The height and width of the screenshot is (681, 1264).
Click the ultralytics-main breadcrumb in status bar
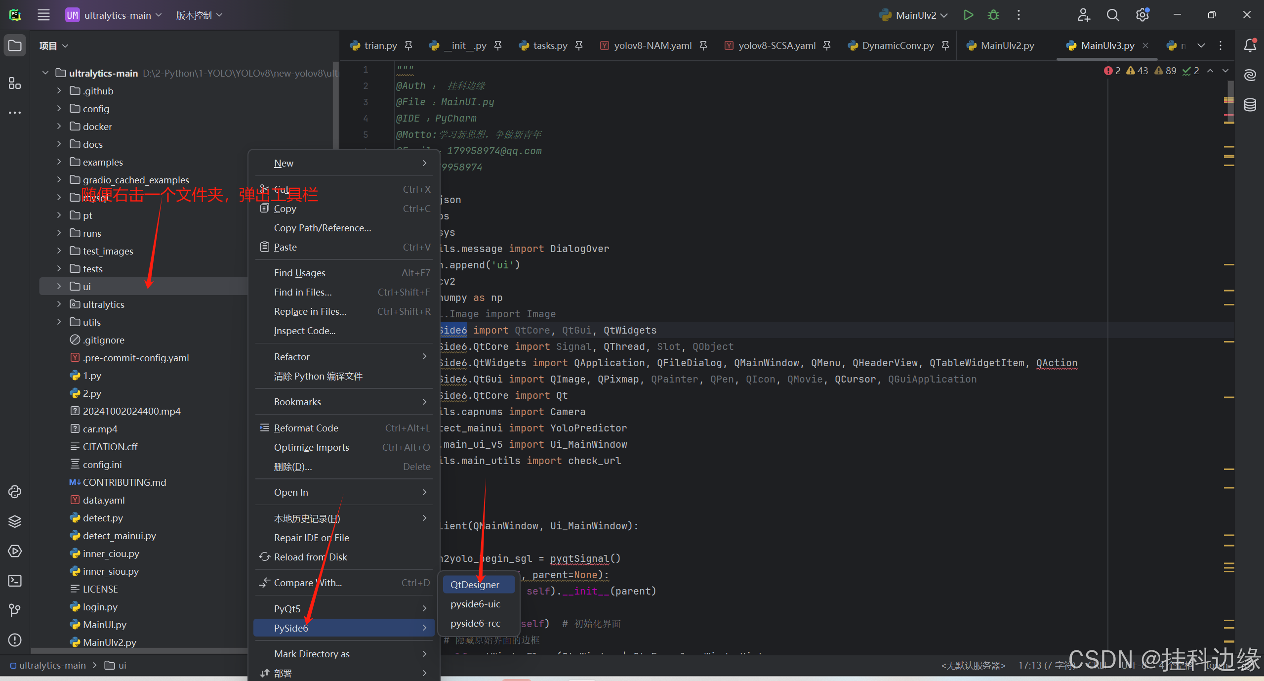pyautogui.click(x=52, y=665)
